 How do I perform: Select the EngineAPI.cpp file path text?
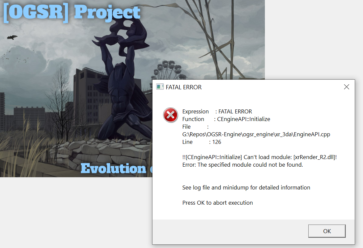[x=256, y=134]
